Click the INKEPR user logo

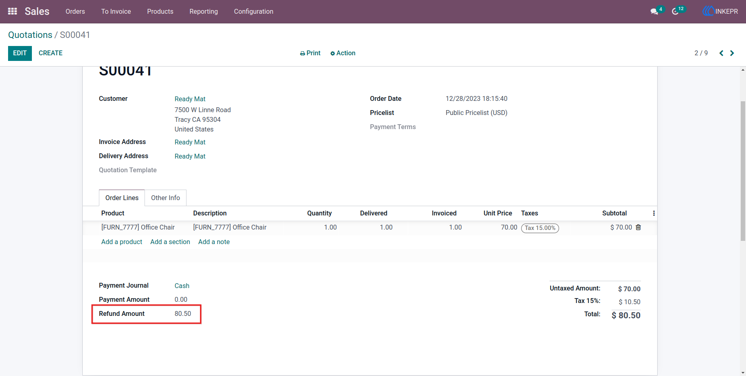click(x=720, y=11)
